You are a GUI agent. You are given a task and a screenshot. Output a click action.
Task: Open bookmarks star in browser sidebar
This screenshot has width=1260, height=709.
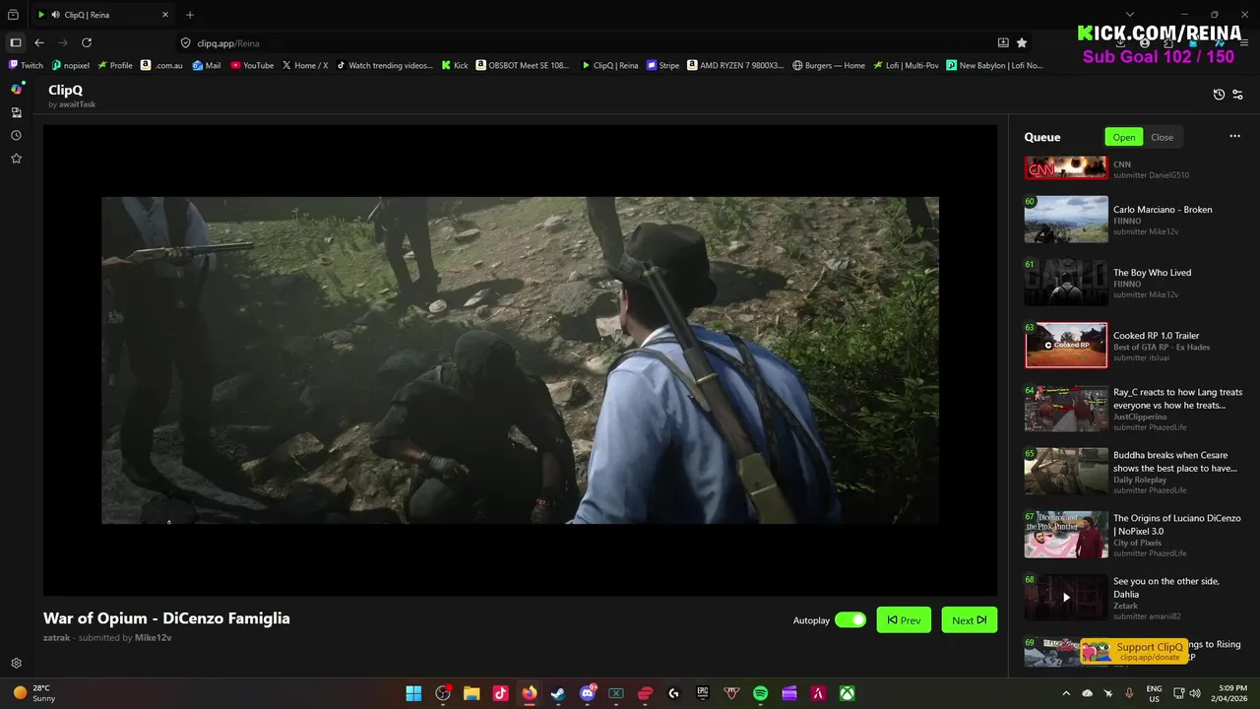pos(16,159)
